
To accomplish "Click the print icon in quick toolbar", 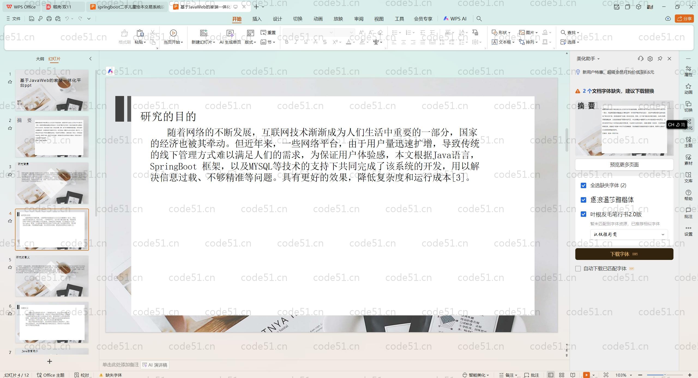I will click(49, 19).
